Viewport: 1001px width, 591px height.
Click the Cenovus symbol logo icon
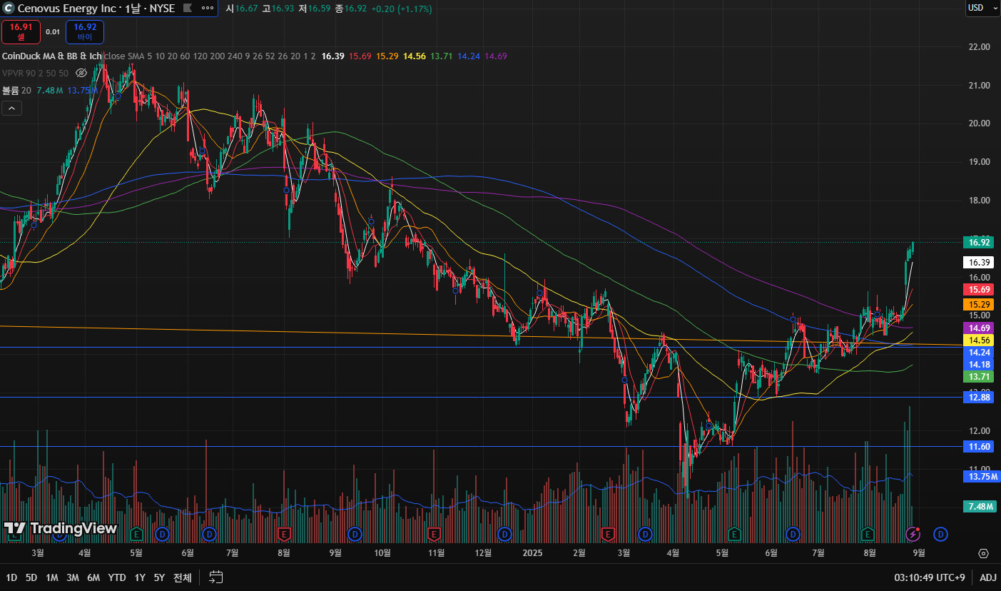pos(9,9)
